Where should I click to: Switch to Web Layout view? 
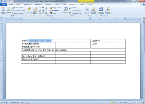click(x=117, y=103)
